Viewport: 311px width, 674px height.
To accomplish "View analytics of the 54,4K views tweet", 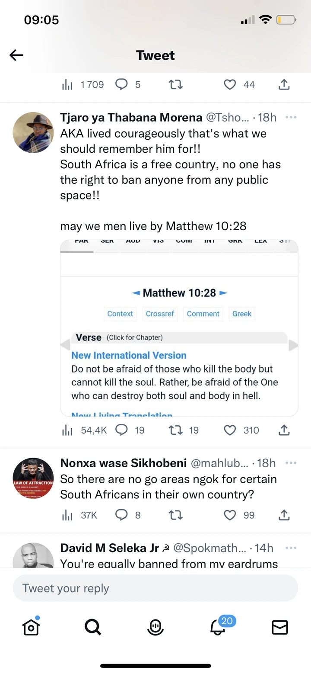I will (x=68, y=430).
